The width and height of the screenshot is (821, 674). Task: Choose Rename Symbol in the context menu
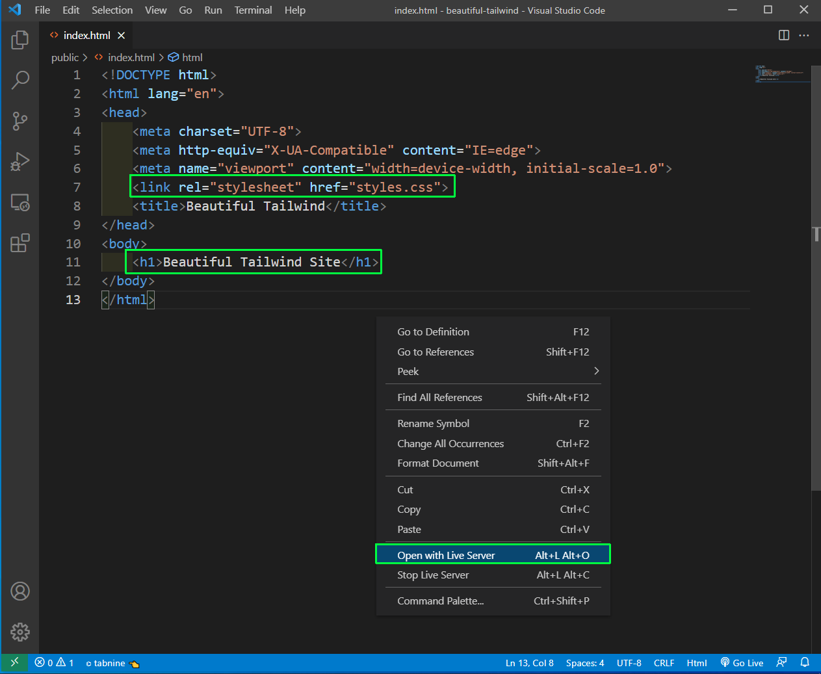pyautogui.click(x=493, y=423)
